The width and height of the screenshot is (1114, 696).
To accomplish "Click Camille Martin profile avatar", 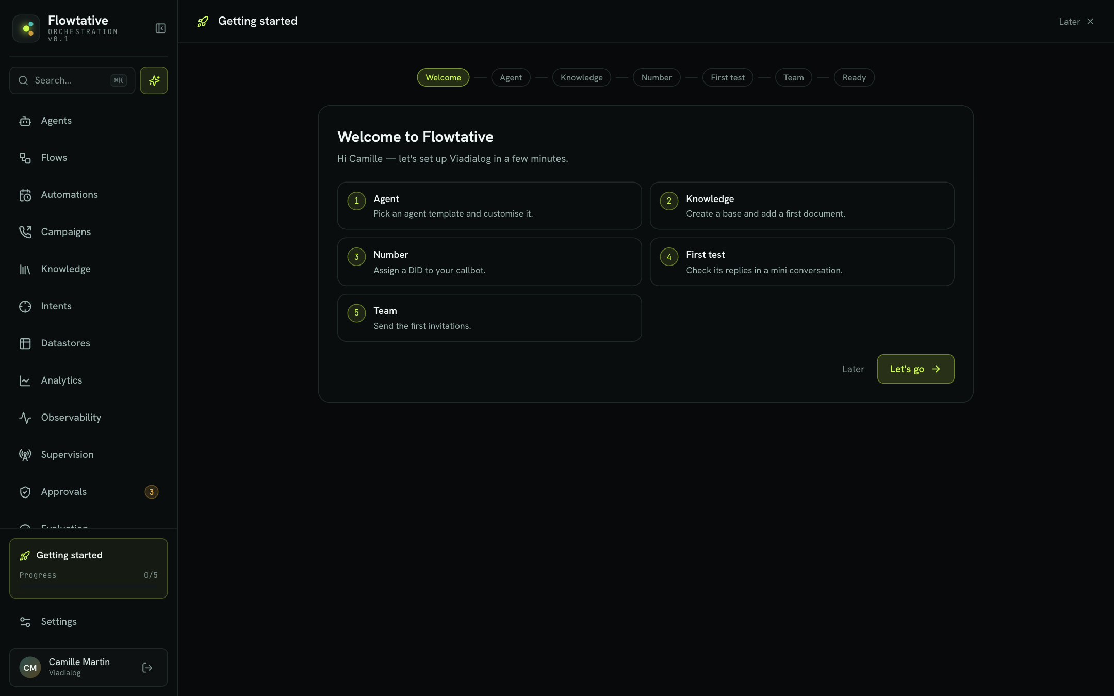I will (30, 668).
